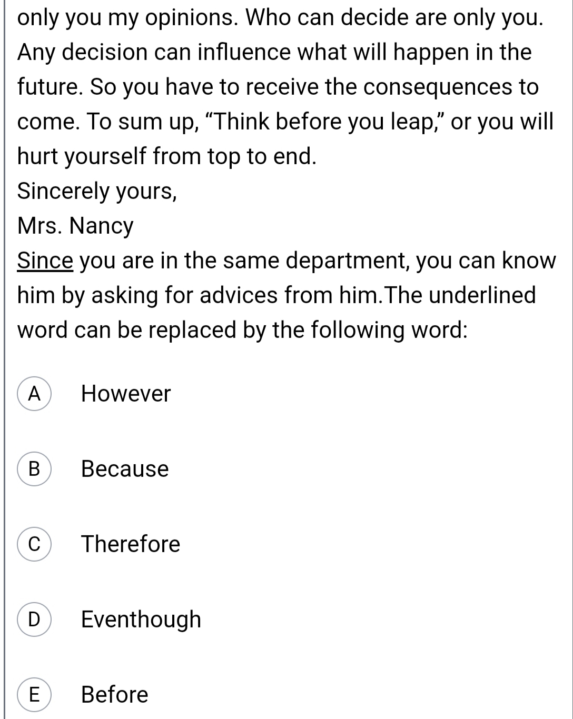
Task: Select radio option E
Action: click(34, 694)
